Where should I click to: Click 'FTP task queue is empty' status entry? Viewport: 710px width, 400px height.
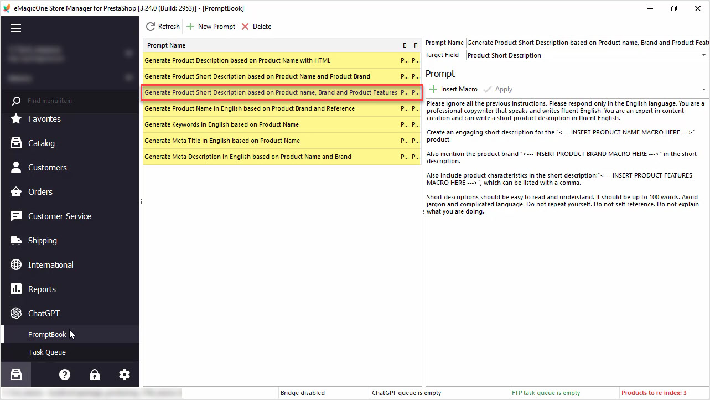[546, 393]
